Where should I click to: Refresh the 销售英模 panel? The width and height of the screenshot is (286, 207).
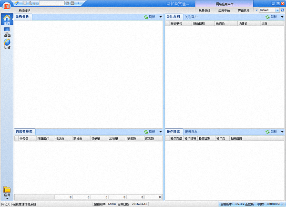point(149,132)
